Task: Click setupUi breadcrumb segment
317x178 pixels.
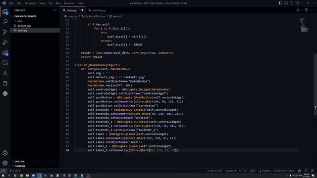Action: pos(117,16)
